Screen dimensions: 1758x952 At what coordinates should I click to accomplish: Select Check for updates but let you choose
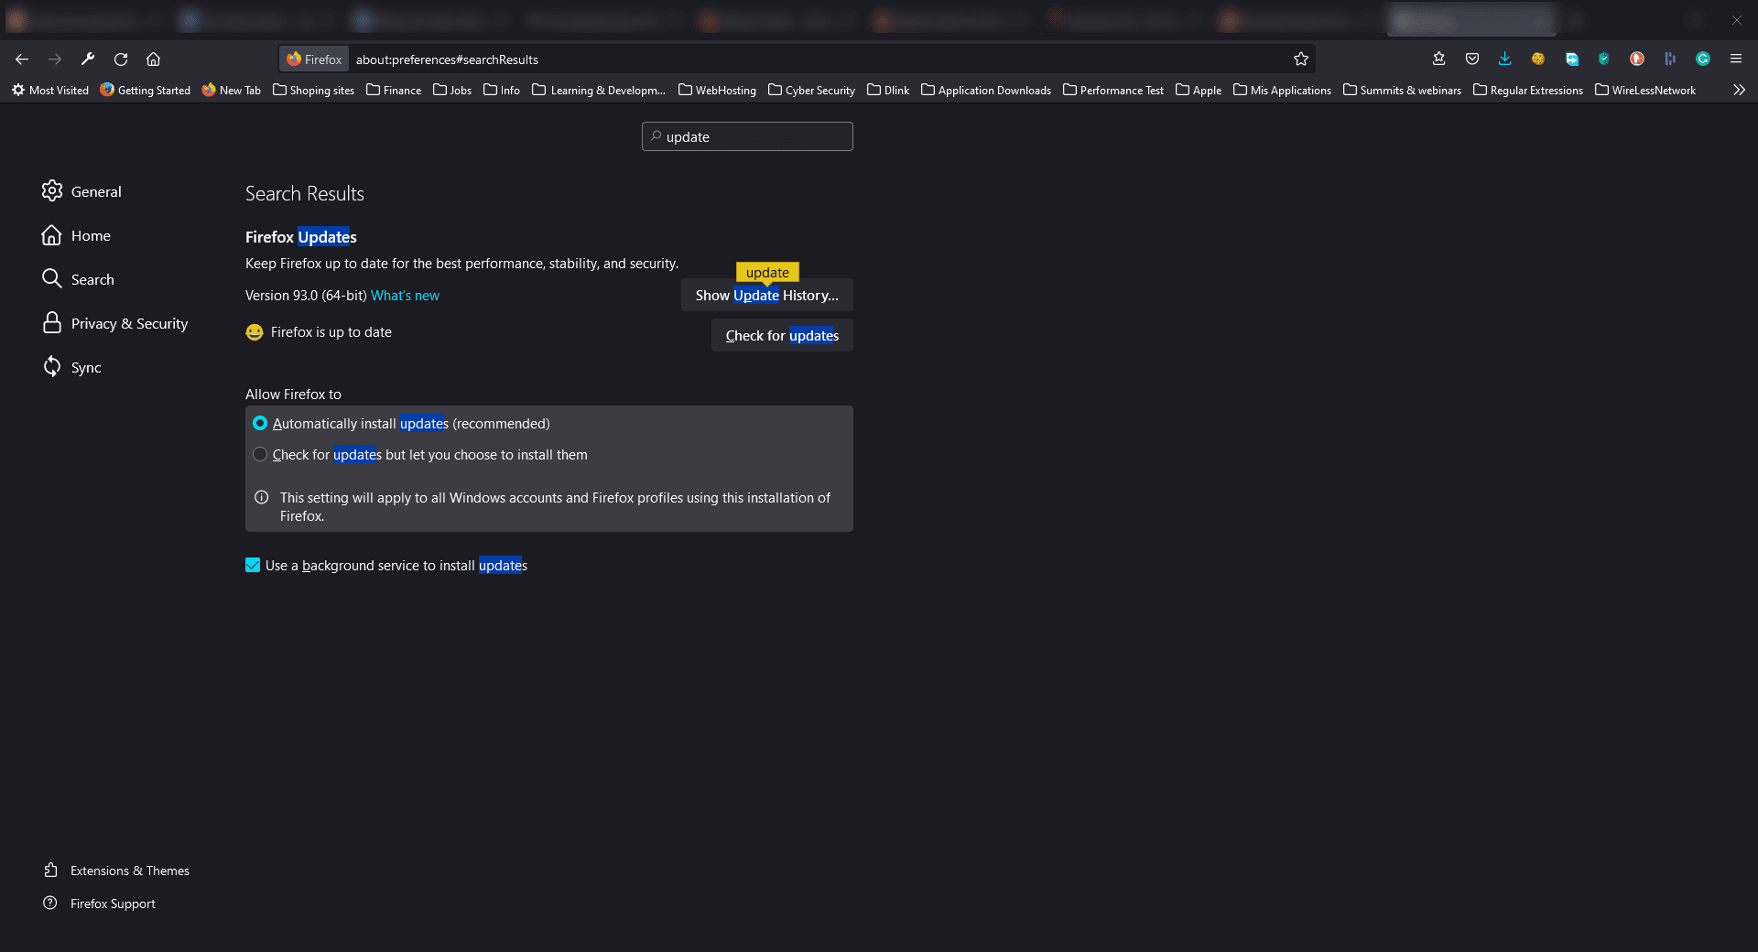point(260,454)
